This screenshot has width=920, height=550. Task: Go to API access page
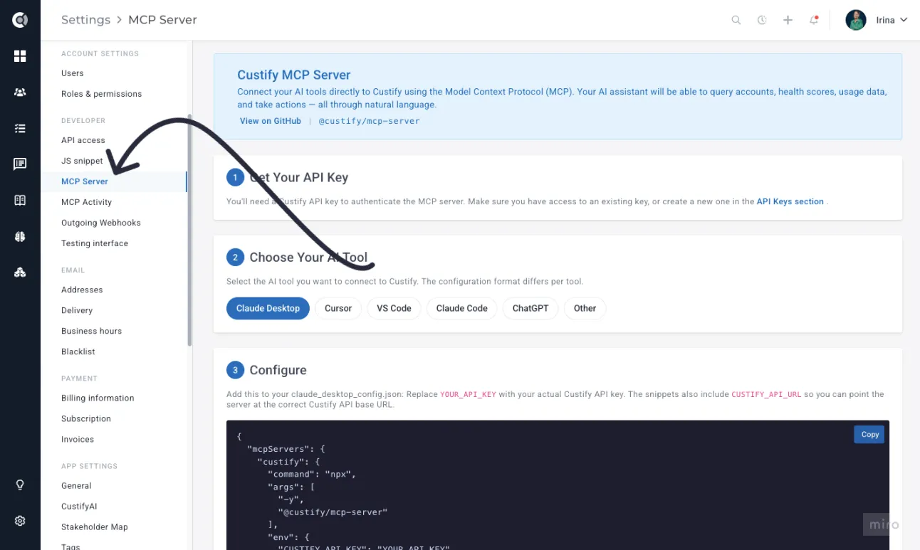tap(83, 140)
